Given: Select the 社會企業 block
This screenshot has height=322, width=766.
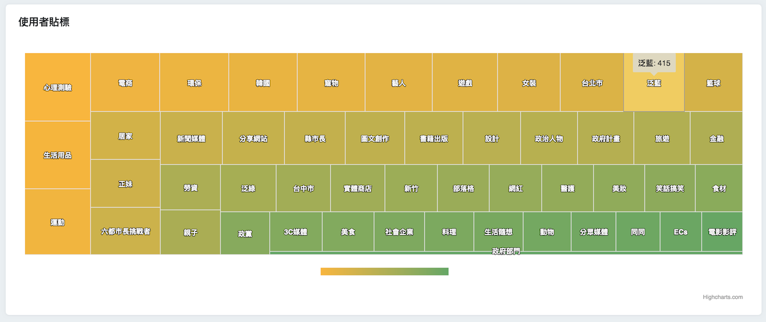Looking at the screenshot, I should tap(399, 232).
